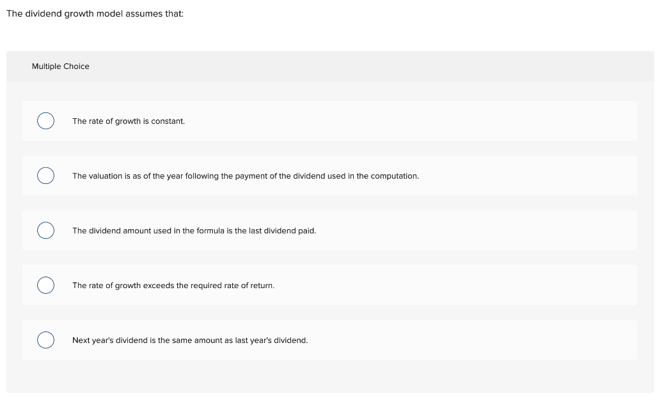This screenshot has width=655, height=396.
Task: Click blank area of growth-exceeds-return answer card
Action: (x=455, y=285)
